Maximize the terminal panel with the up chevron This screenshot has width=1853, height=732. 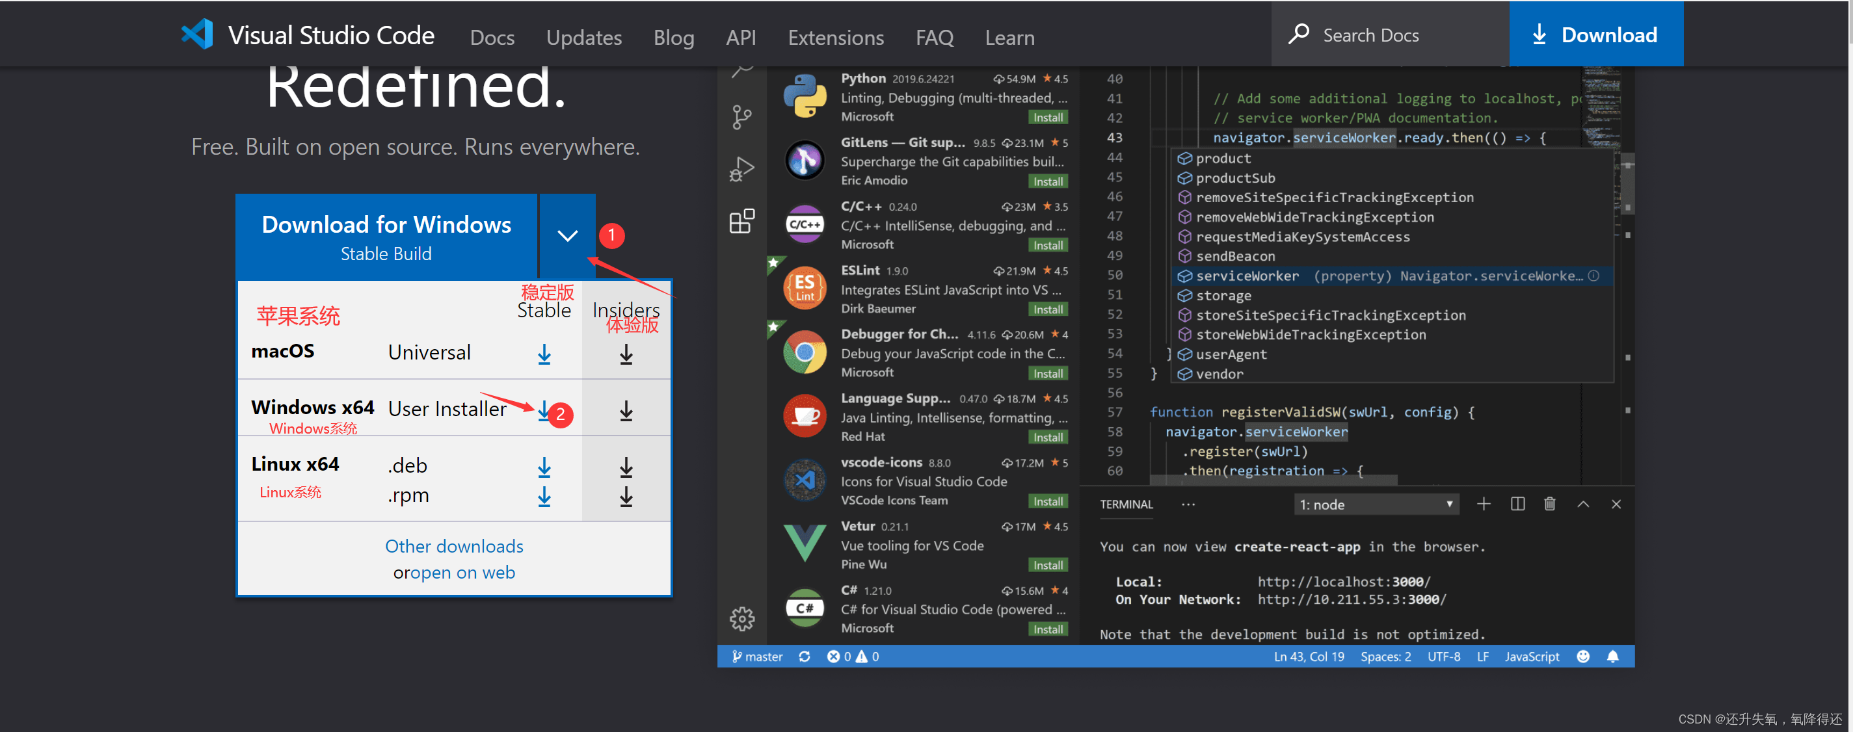[x=1583, y=504]
